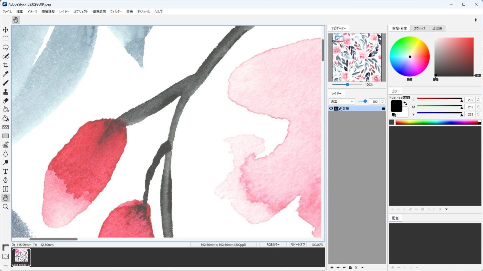Select the Lasso selection tool
Image resolution: width=483 pixels, height=271 pixels.
pos(5,47)
